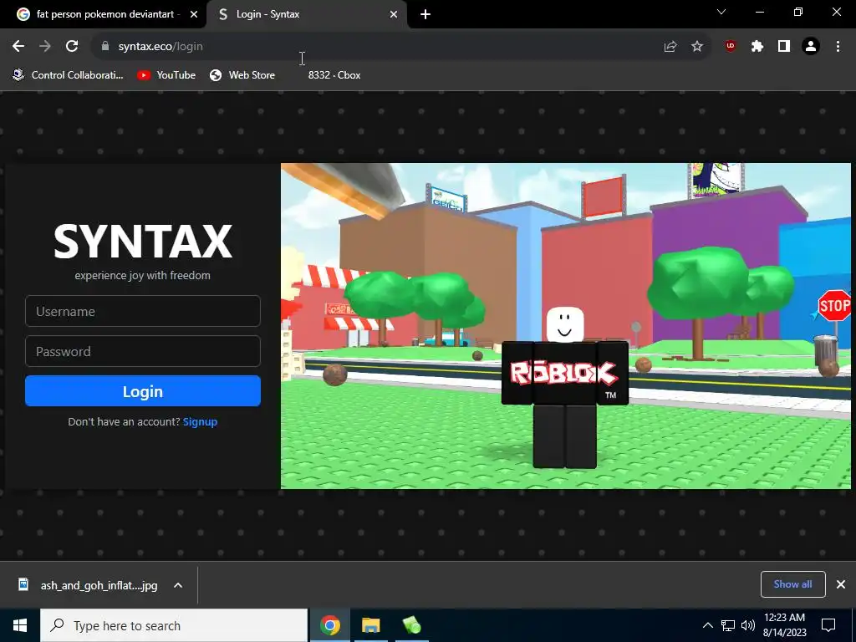Click the browser forward arrow
Image resolution: width=856 pixels, height=642 pixels.
(x=45, y=47)
